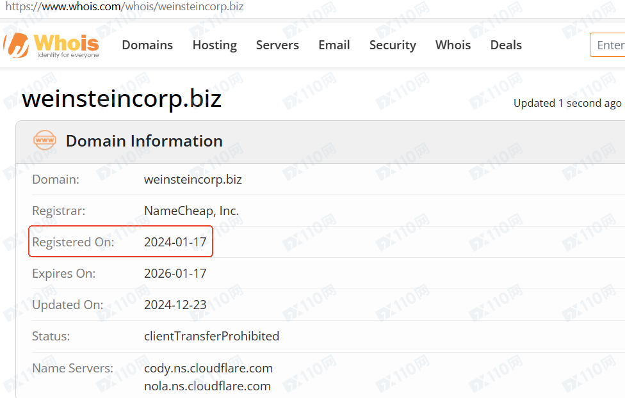Click the Whois logo icon
The image size is (625, 398).
[51, 45]
